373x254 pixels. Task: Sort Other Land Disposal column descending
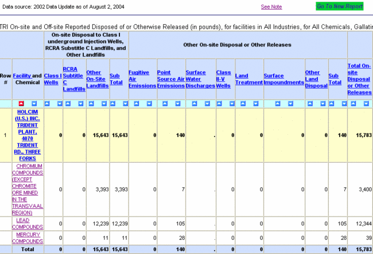pos(323,104)
